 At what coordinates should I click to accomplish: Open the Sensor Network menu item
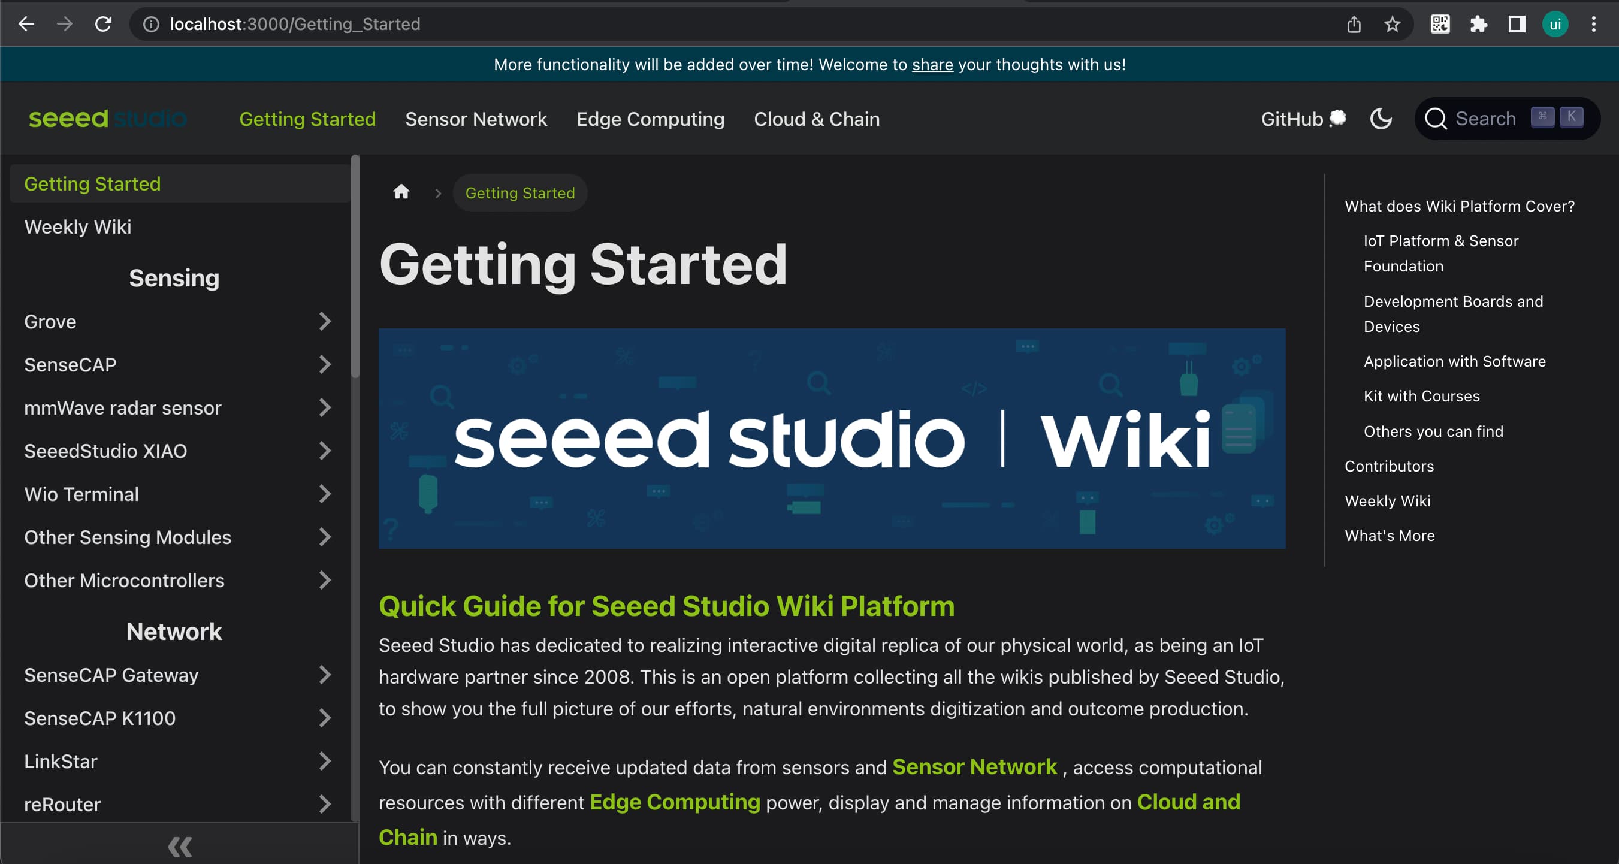[476, 119]
